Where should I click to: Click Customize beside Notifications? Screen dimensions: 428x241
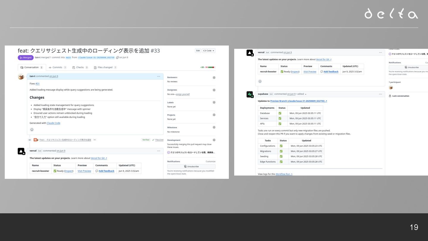pos(210,161)
